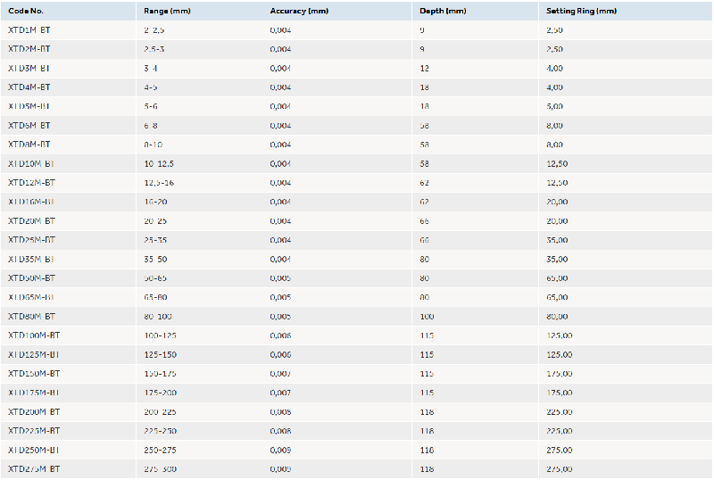This screenshot has height=480, width=714.
Task: Click the XTD10M-BT code cell
Action: pos(31,163)
